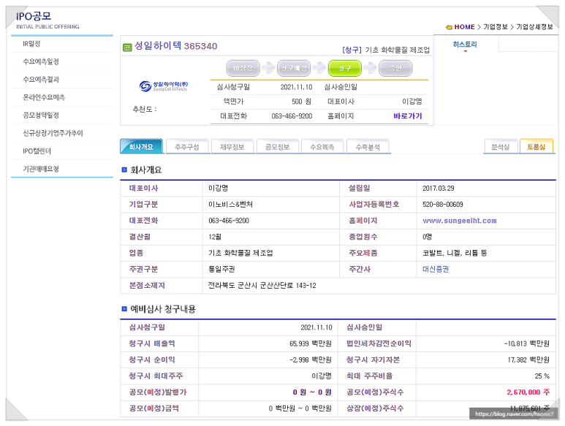
Task: Click the 청구예정 status step button
Action: [294, 68]
